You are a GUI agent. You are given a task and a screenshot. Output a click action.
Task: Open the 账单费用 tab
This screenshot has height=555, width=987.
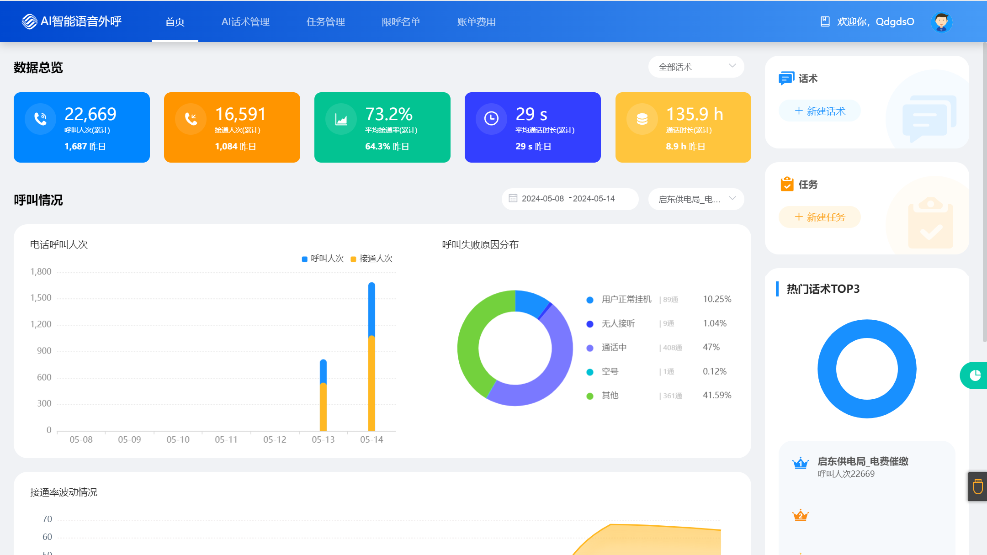click(476, 21)
